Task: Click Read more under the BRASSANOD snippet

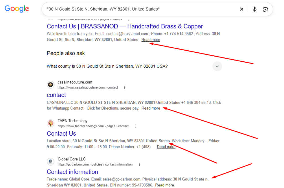Action: 151,40
